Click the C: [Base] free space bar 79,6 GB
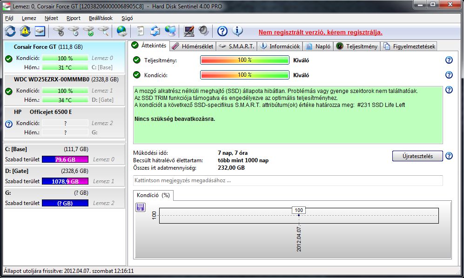Image resolution: width=464 pixels, height=278 pixels. click(x=65, y=159)
